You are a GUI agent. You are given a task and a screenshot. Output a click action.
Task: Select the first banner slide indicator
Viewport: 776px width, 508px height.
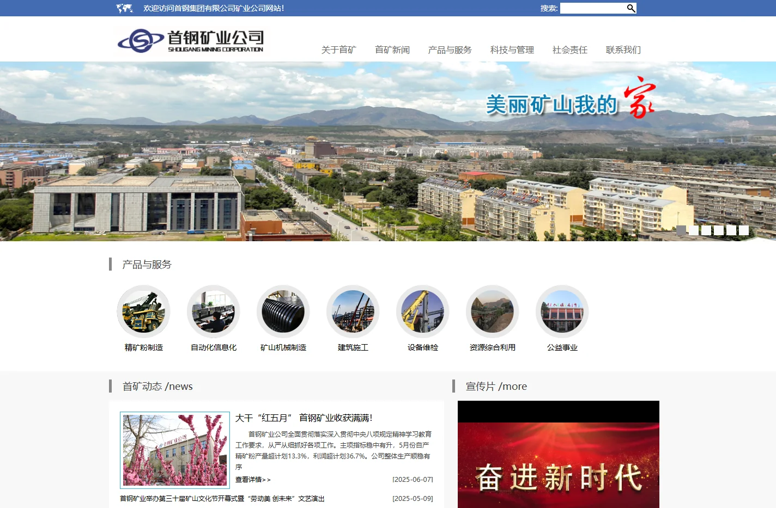point(681,230)
